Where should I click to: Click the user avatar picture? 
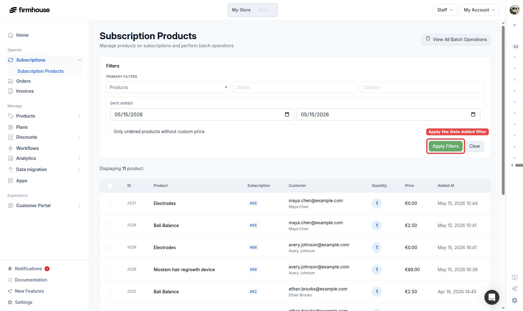pos(514,10)
